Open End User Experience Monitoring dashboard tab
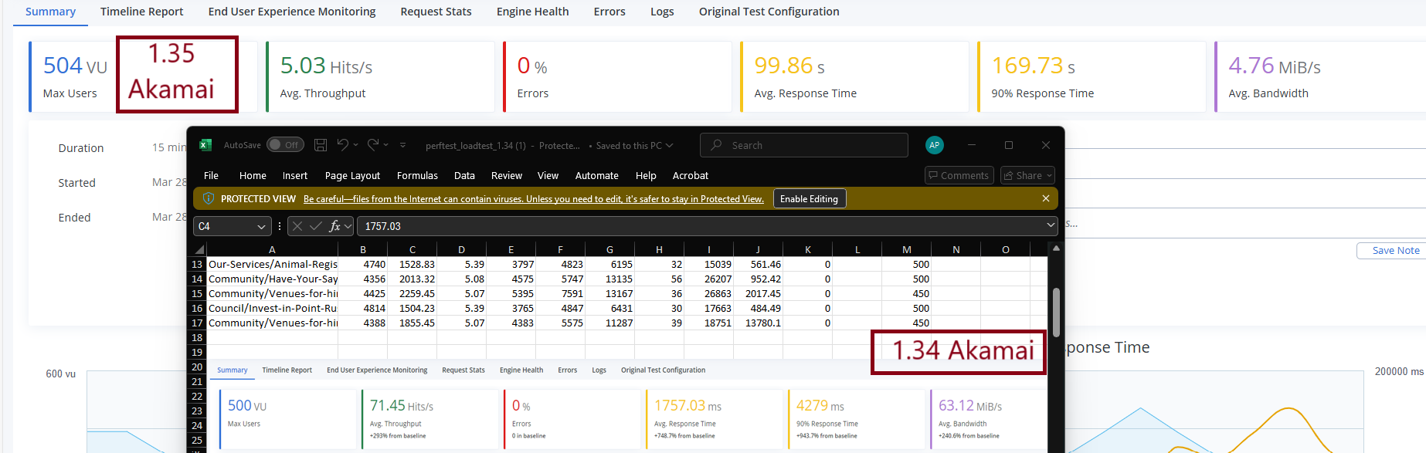Viewport: 1426px width, 453px height. coord(292,12)
